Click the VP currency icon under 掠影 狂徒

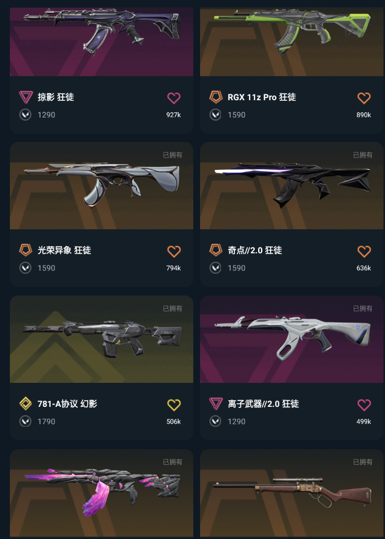25,114
